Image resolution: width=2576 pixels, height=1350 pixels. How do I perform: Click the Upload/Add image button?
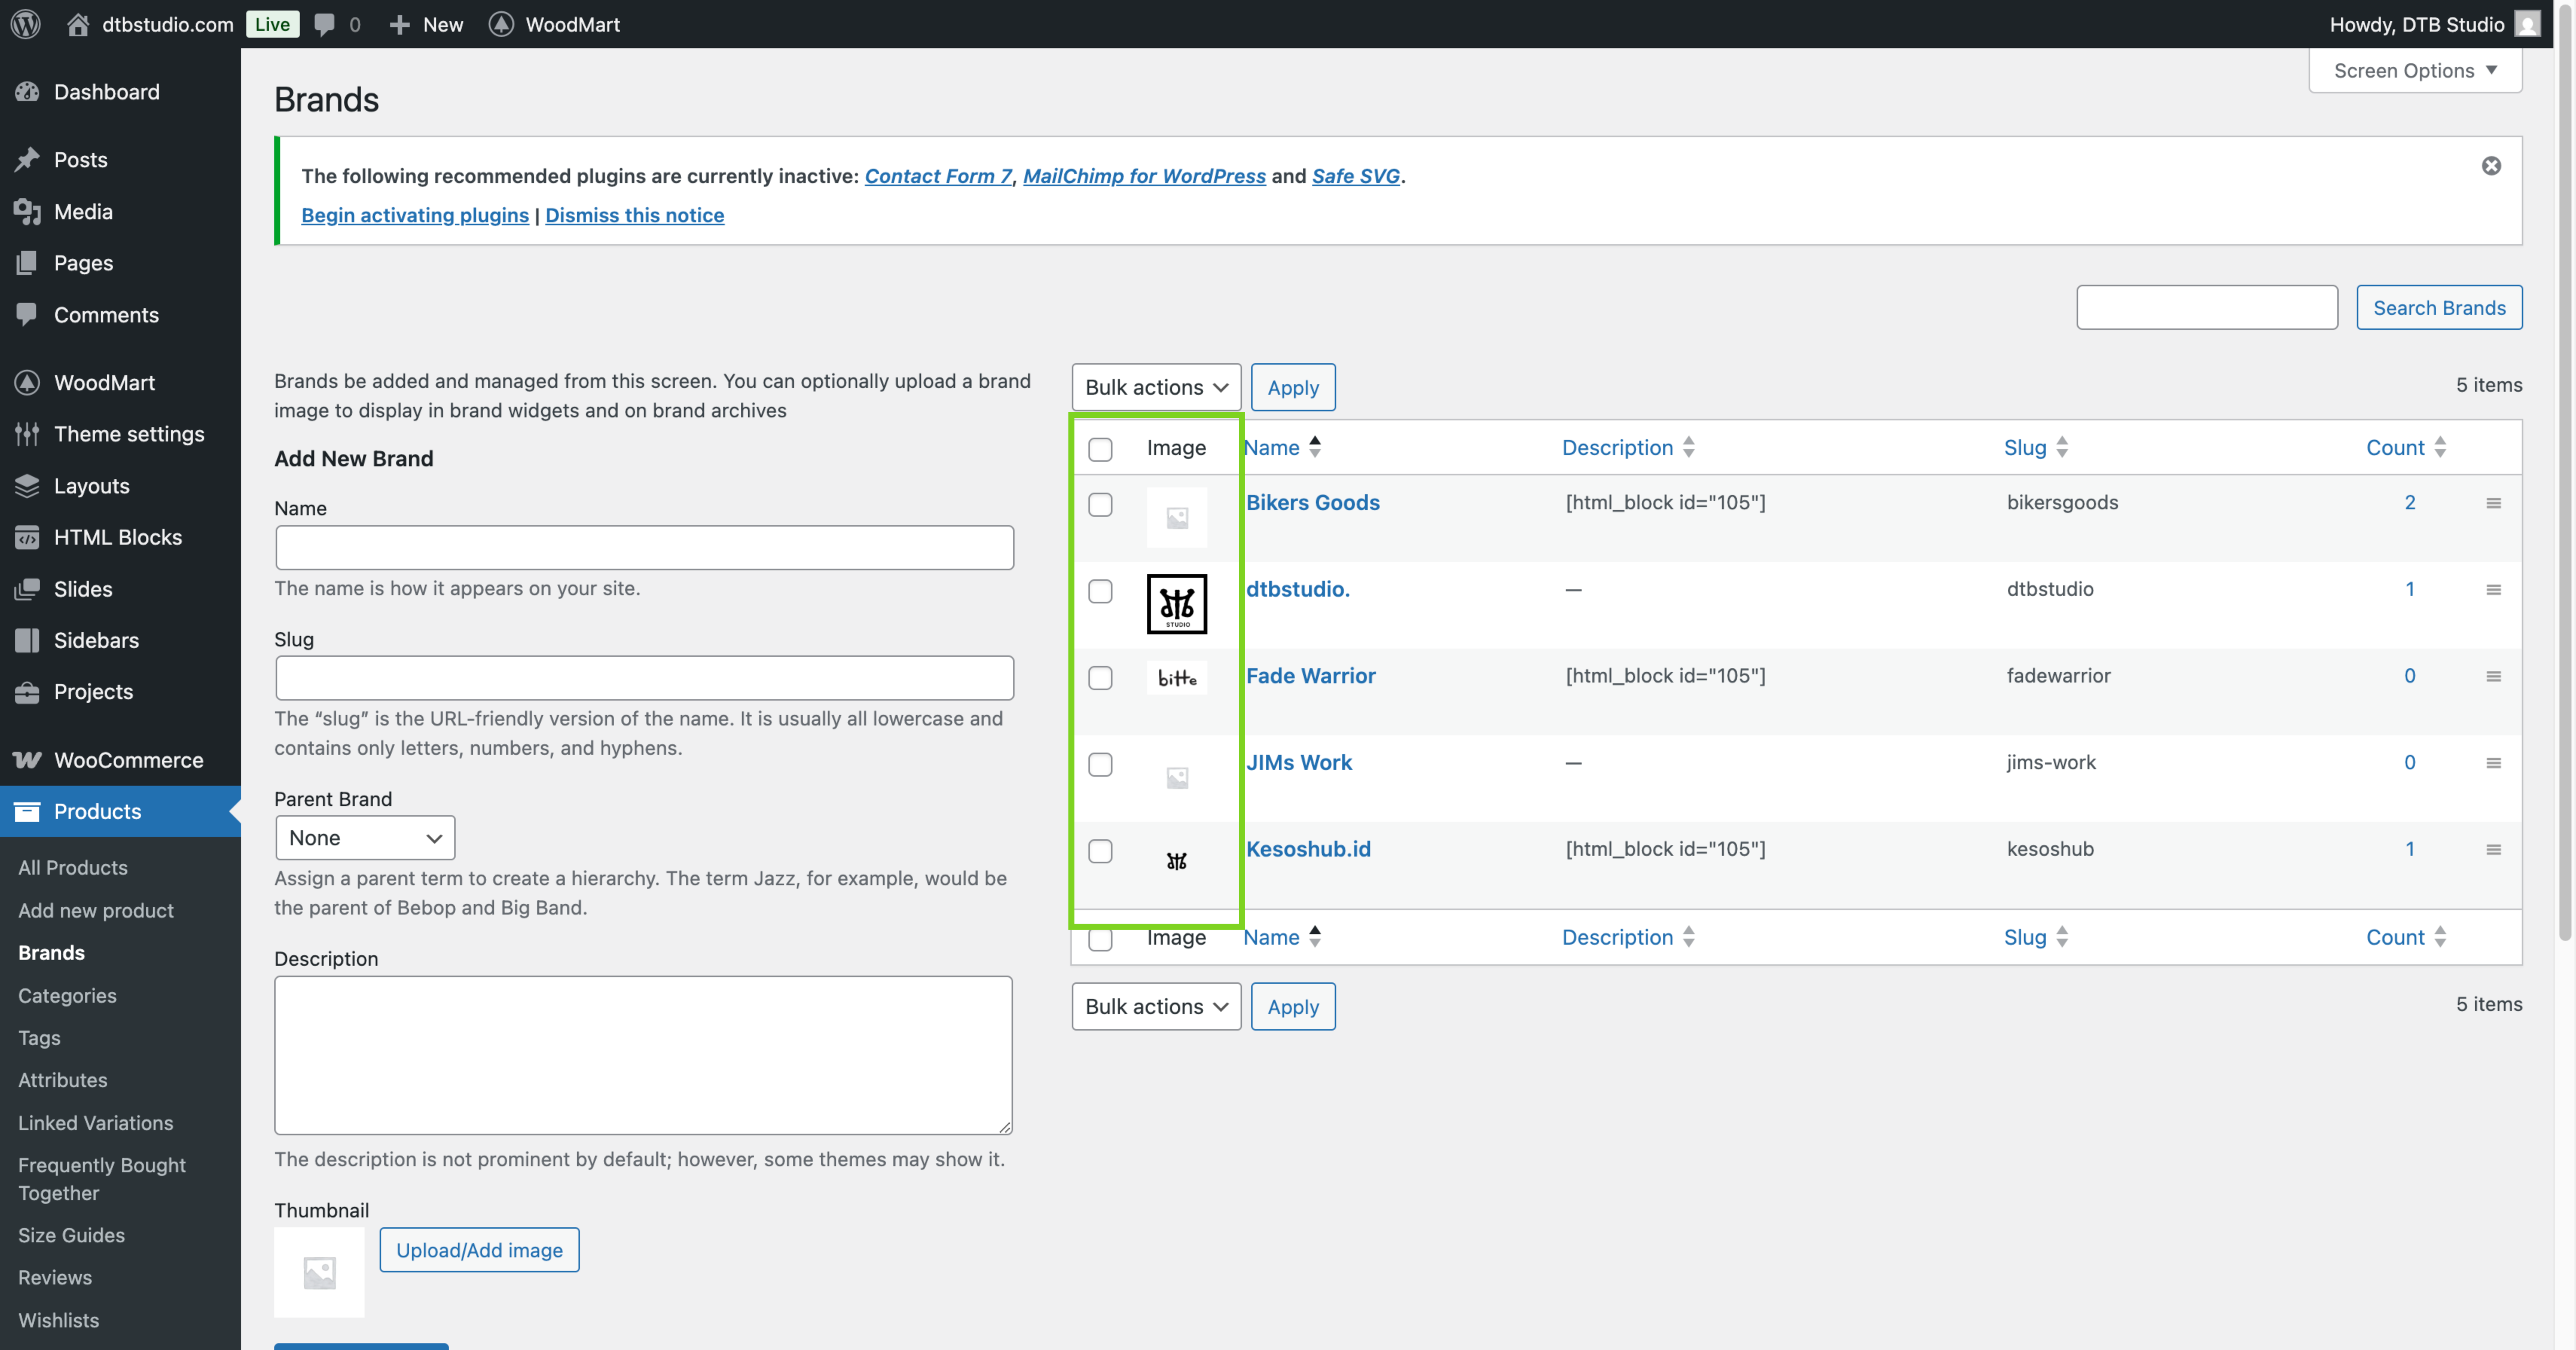click(479, 1250)
